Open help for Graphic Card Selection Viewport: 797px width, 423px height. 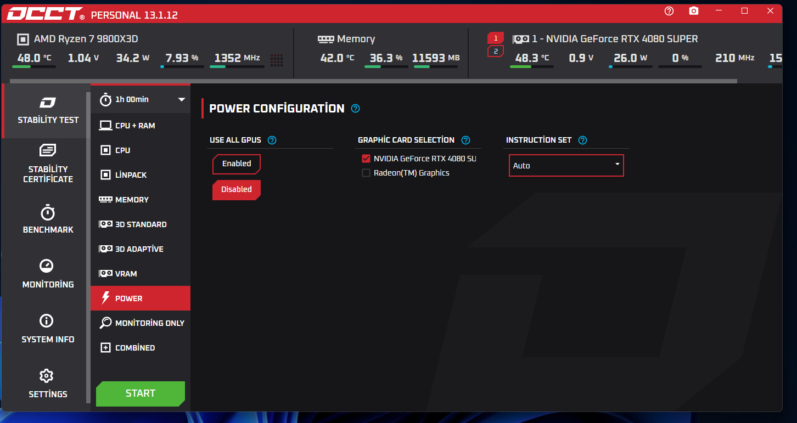(466, 140)
